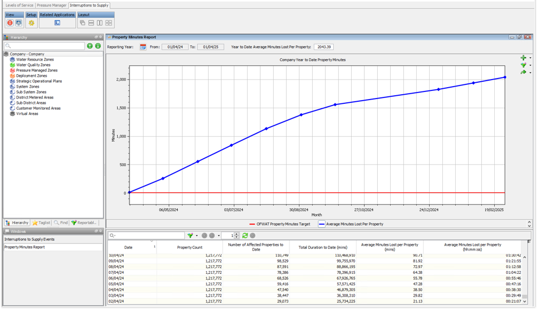Open dropdown arrow next to green plus icon
The height and width of the screenshot is (309, 537).
[530, 58]
